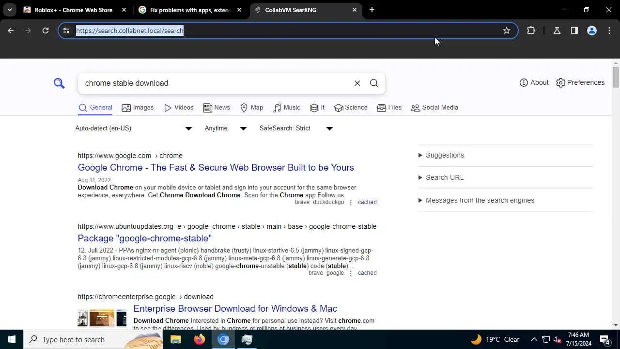This screenshot has width=620, height=349.
Task: Switch to the It category tab
Action: tap(317, 108)
